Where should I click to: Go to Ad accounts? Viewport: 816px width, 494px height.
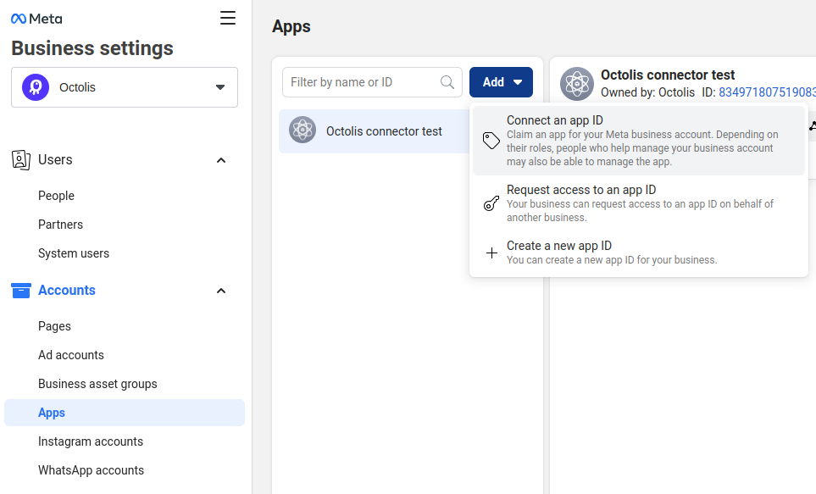(x=71, y=355)
